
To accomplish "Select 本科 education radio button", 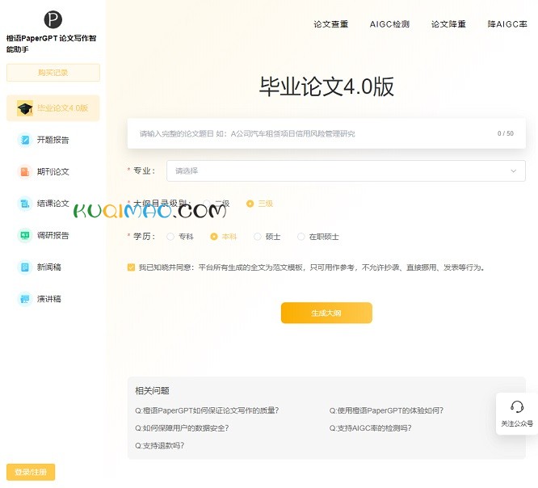I will tap(214, 237).
